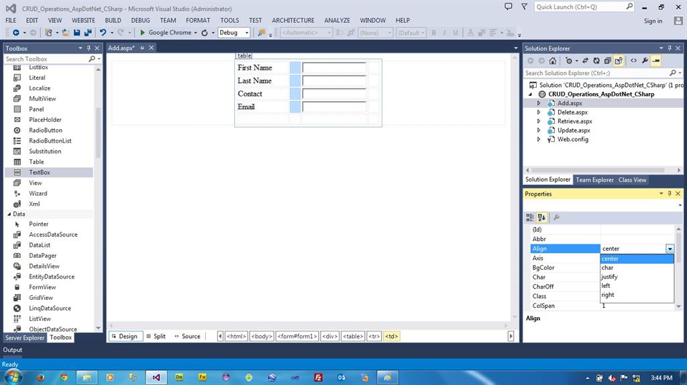This screenshot has width=687, height=385.
Task: Expand the Delete.aspx tree node
Action: click(x=539, y=112)
